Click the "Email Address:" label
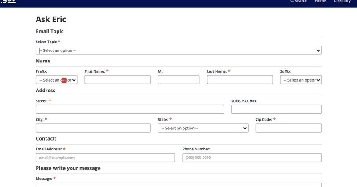The width and height of the screenshot is (357, 187). coord(49,149)
